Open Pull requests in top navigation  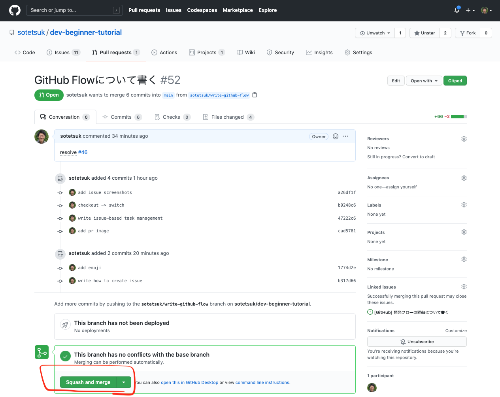pos(144,10)
